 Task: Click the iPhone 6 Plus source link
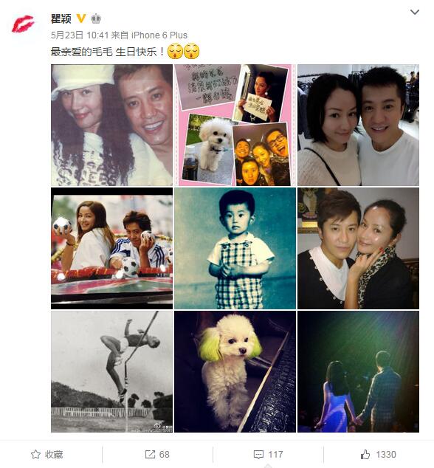pyautogui.click(x=159, y=35)
